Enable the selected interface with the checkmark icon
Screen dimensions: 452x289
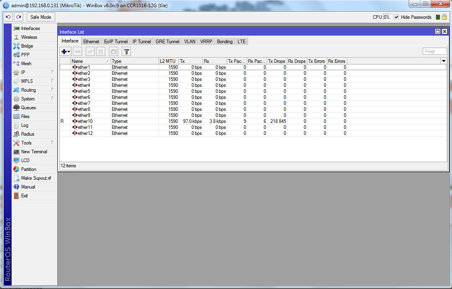click(89, 51)
